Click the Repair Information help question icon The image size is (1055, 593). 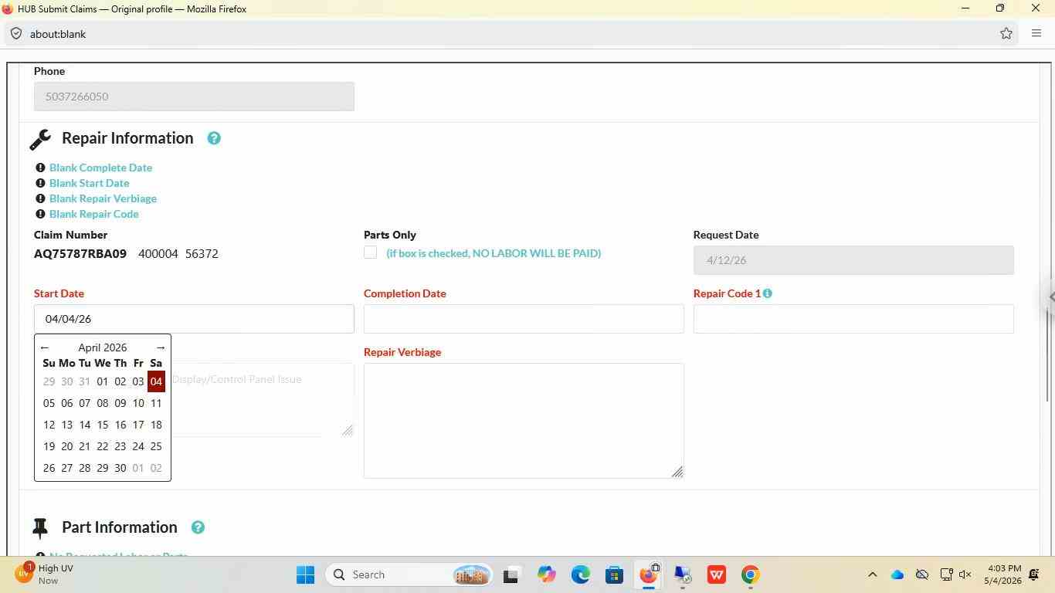(214, 138)
